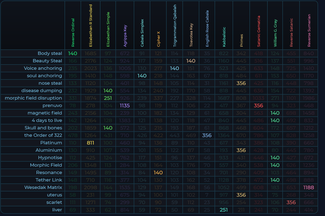
Task: Click highlighted 140 in Beauty Steal row
Action: click(x=191, y=61)
